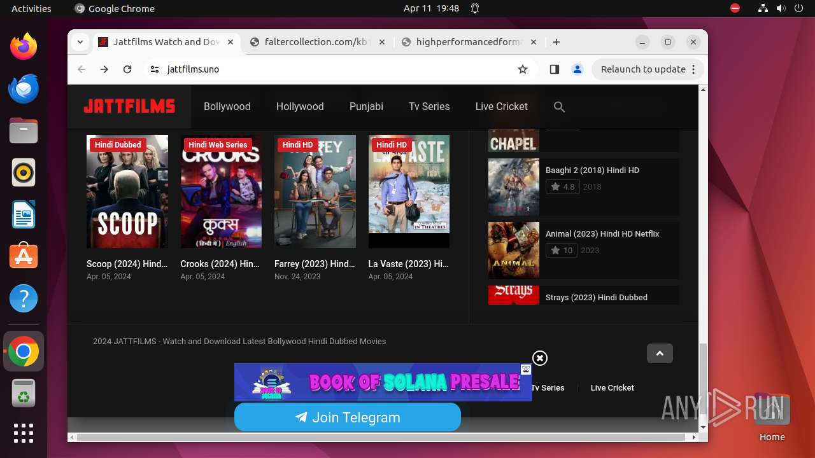The image size is (815, 458).
Task: Open the Book of Solana Presale banner
Action: tap(383, 382)
